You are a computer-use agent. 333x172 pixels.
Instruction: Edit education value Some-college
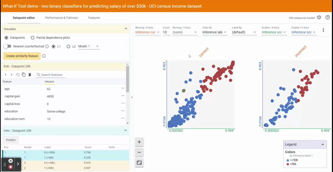[56, 111]
